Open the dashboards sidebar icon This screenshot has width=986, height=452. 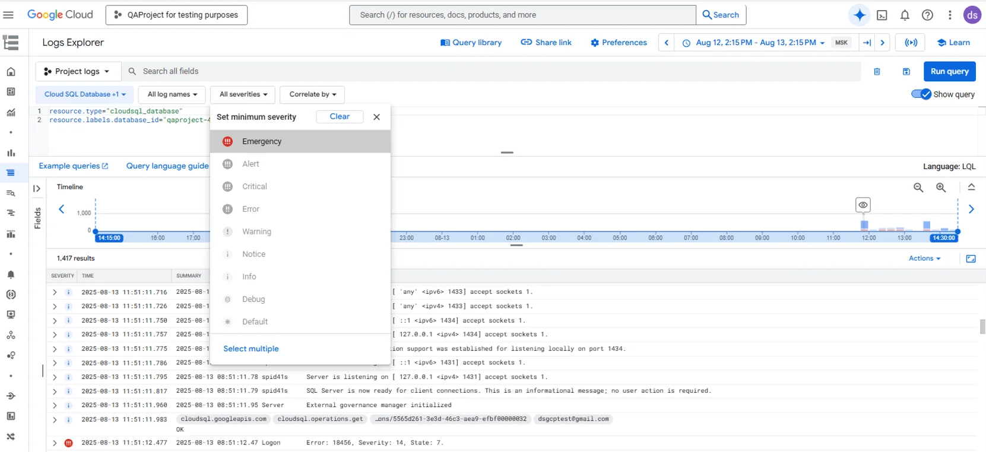[11, 92]
